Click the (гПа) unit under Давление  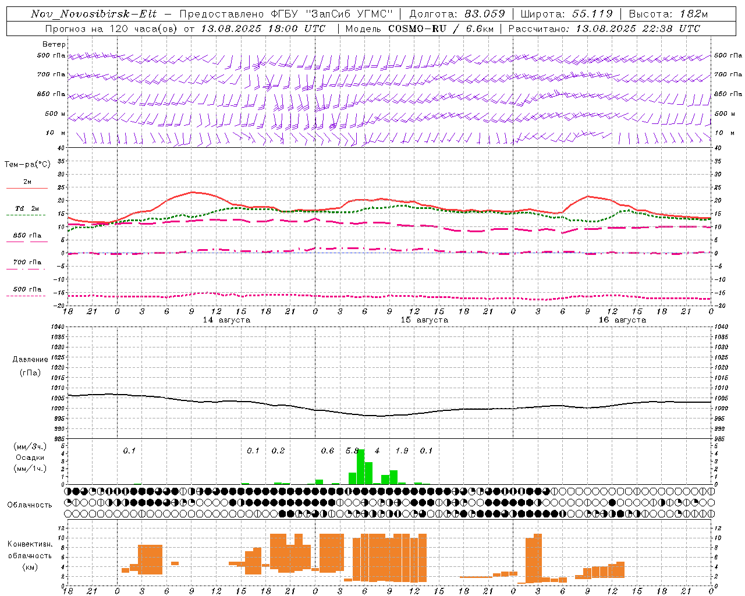[x=30, y=372]
